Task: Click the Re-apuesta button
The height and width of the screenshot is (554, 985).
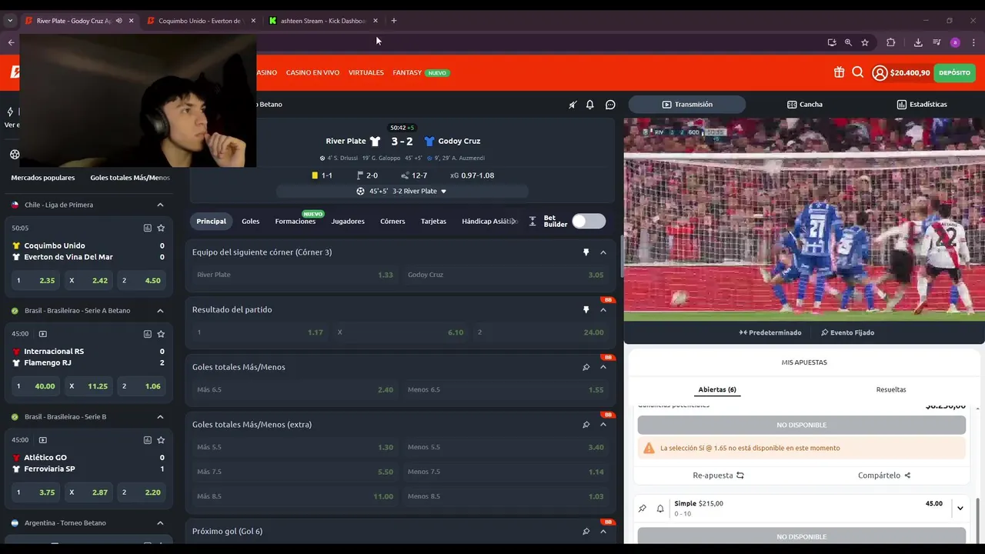Action: tap(719, 476)
